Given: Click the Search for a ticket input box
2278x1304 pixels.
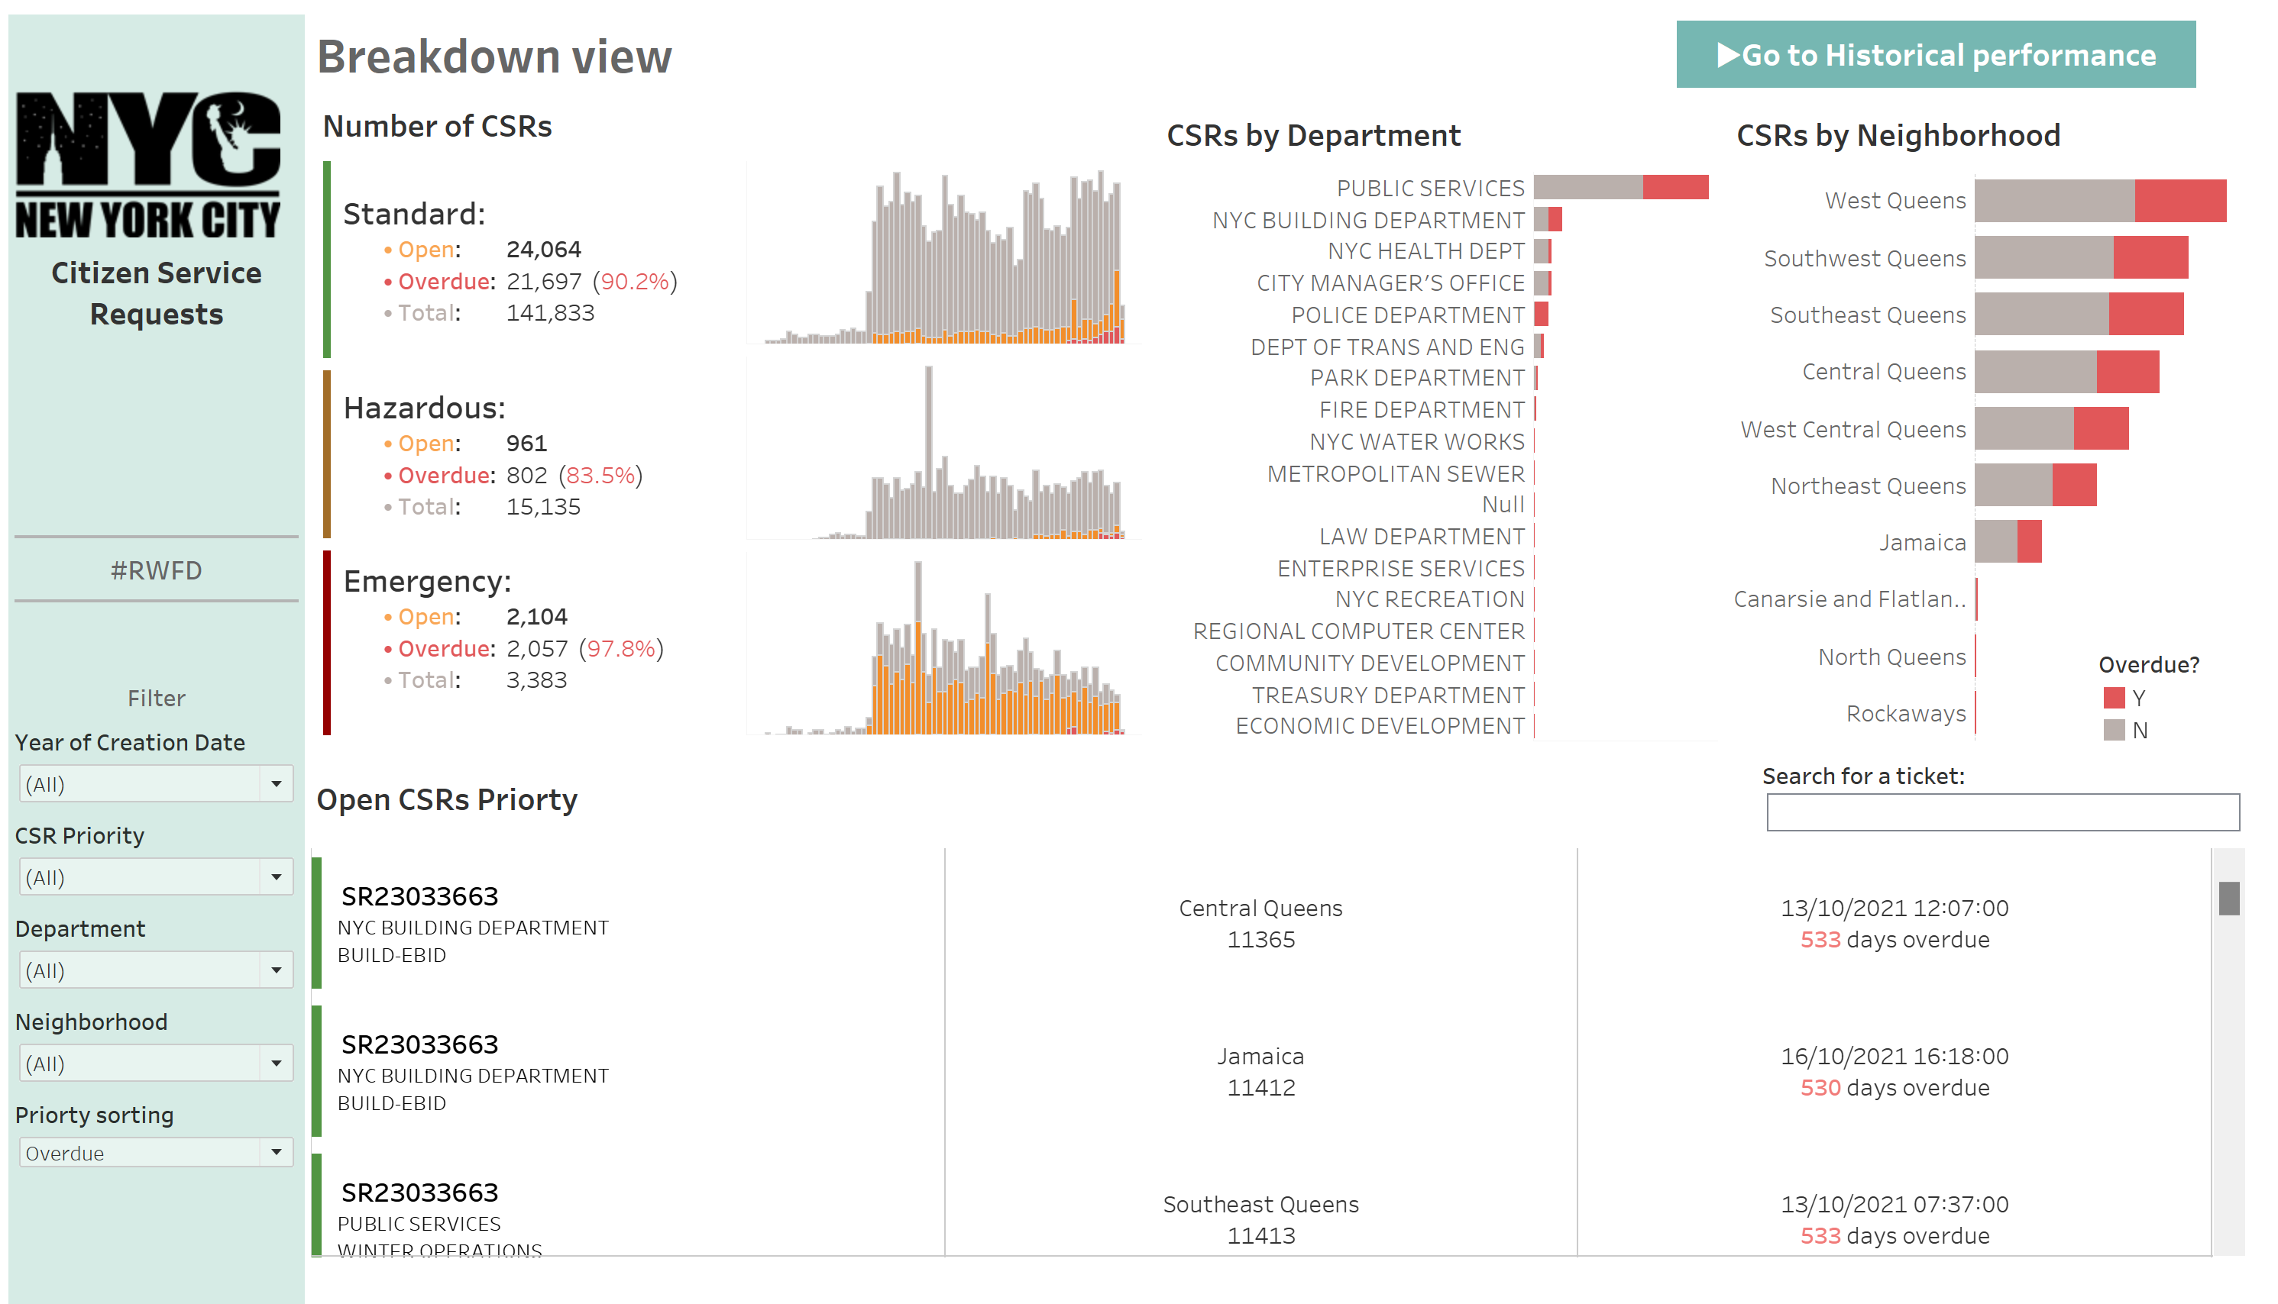Looking at the screenshot, I should 2003,812.
